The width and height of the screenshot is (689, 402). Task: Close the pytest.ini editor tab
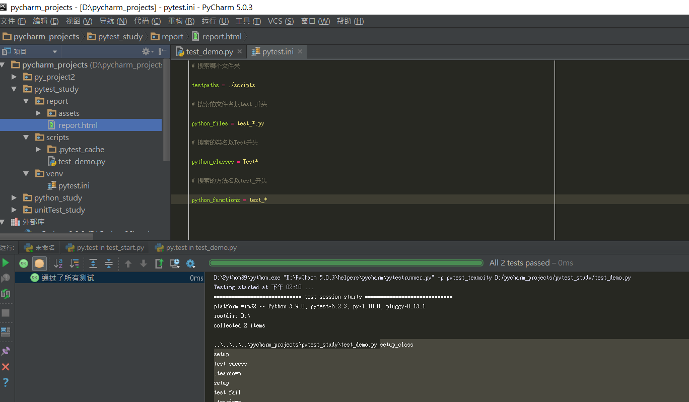[300, 51]
